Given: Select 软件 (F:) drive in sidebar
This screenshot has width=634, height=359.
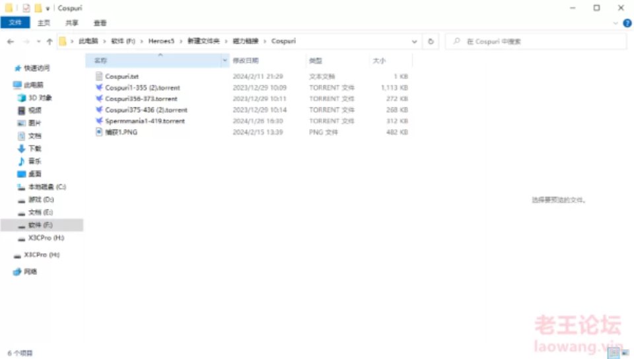Looking at the screenshot, I should pos(40,225).
